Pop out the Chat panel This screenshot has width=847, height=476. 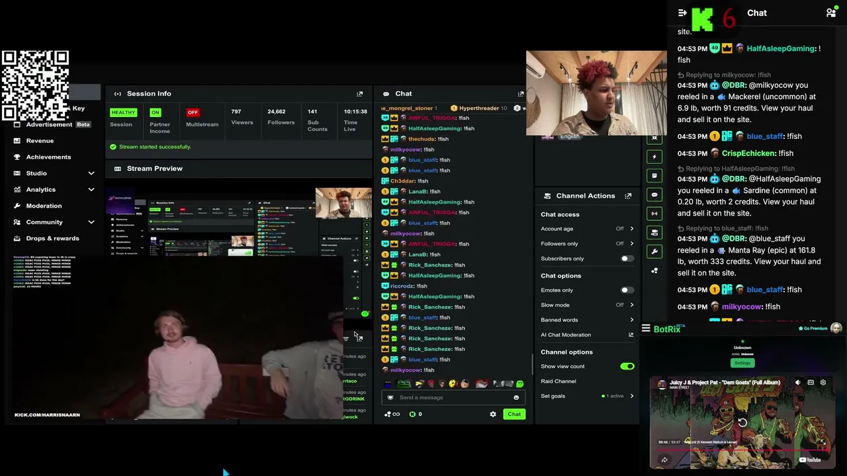521,94
